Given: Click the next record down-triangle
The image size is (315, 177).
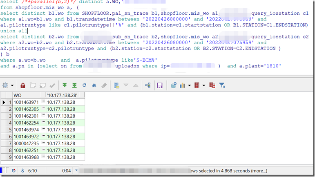Looking at the screenshot, I should [x=126, y=85].
